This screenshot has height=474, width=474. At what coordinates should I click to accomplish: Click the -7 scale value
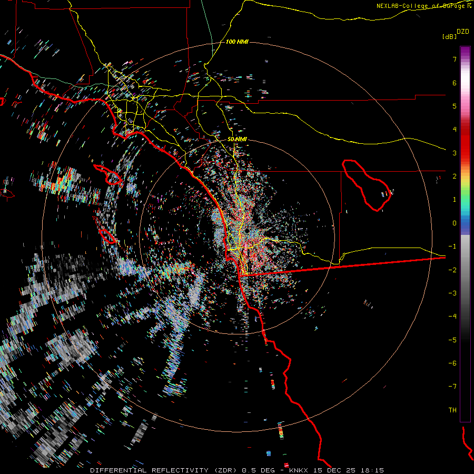point(452,387)
